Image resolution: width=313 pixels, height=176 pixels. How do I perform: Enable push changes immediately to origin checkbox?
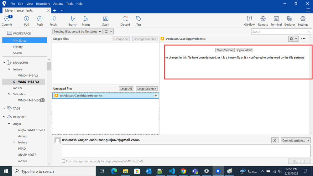click(64, 161)
